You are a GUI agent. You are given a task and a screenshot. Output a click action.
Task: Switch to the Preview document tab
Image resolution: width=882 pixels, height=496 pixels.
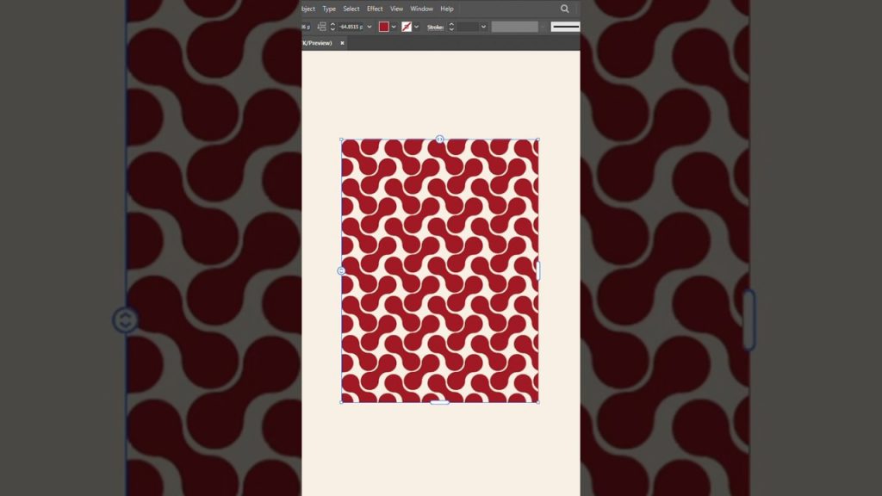tap(317, 43)
